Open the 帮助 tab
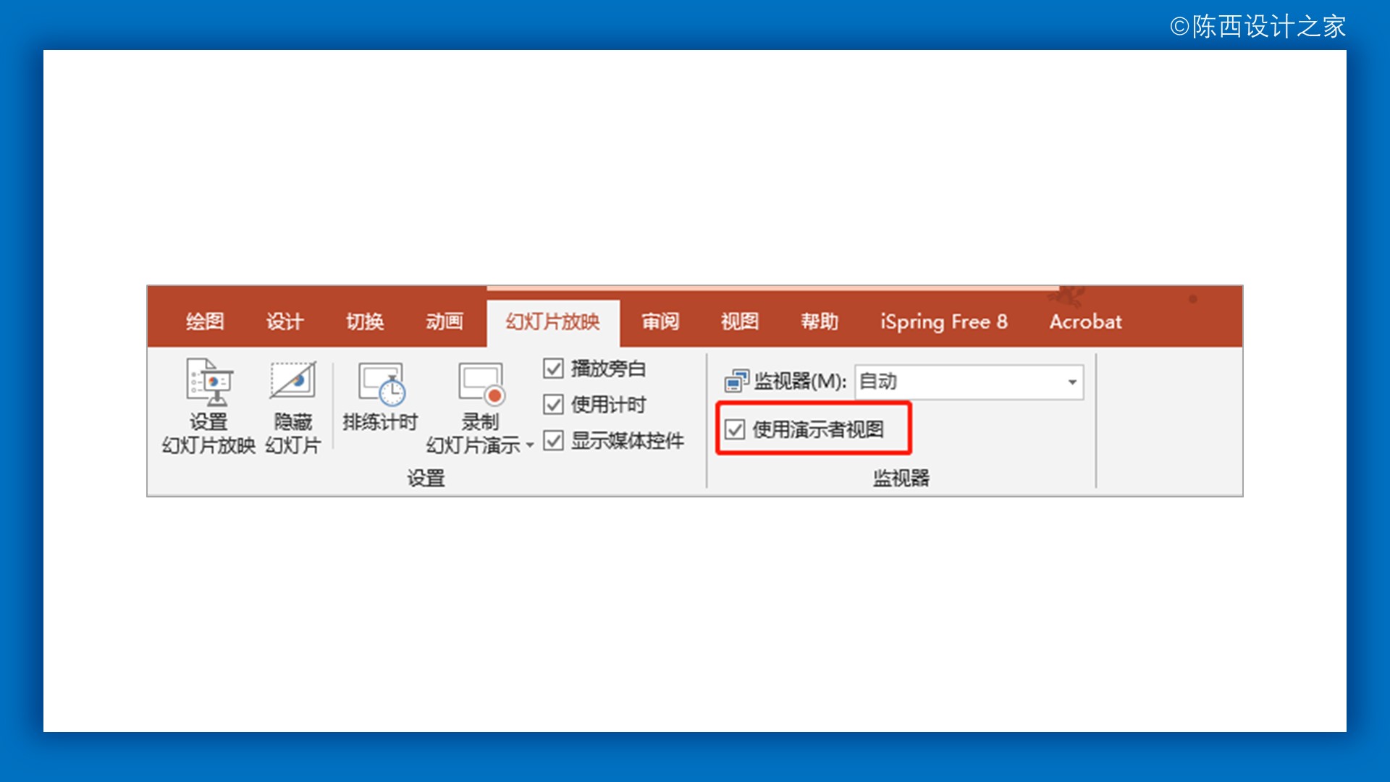 pos(820,321)
